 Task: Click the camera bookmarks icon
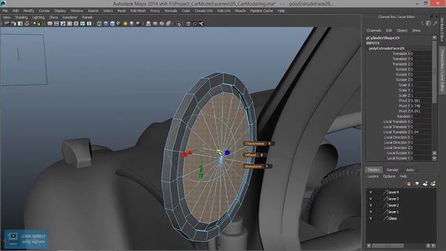pyautogui.click(x=20, y=24)
